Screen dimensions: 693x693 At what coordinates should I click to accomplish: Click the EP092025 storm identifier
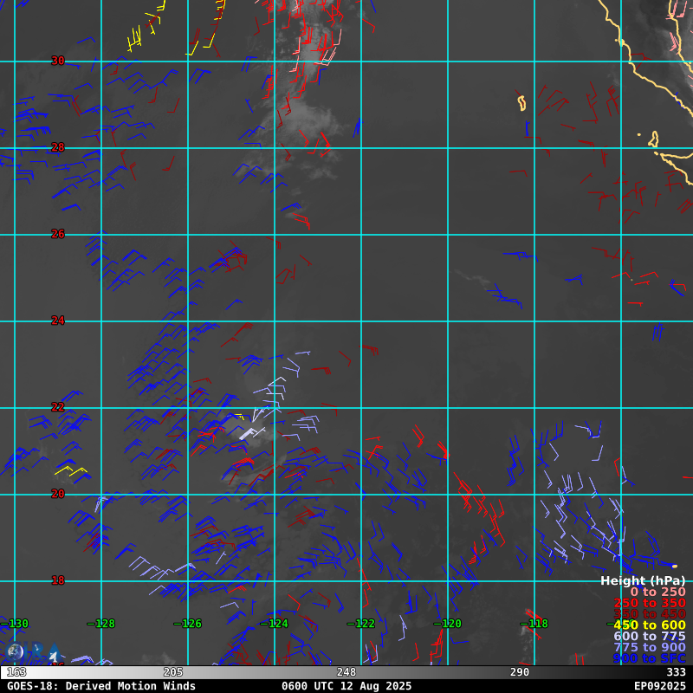tap(659, 686)
